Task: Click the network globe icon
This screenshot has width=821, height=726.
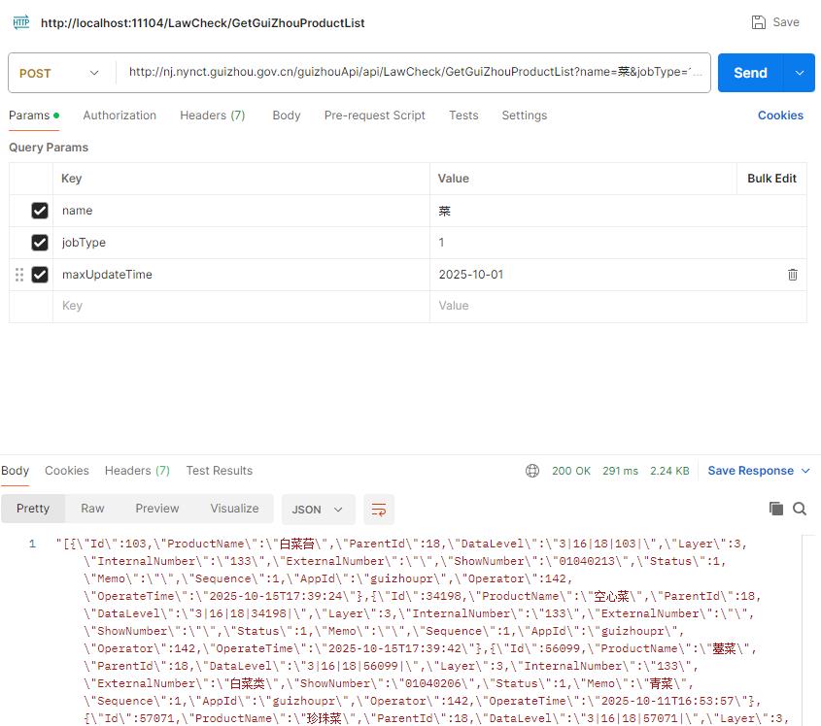Action: coord(532,471)
